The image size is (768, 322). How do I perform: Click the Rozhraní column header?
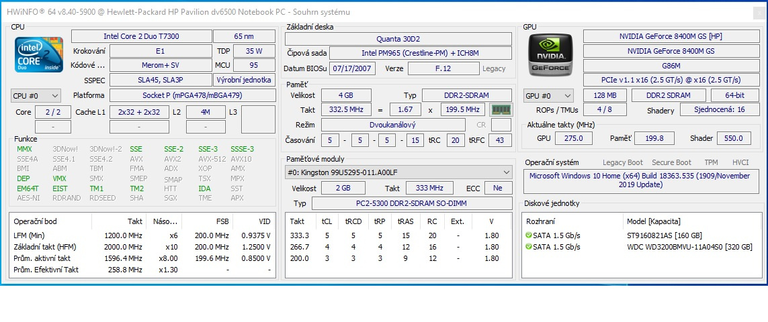coord(572,221)
